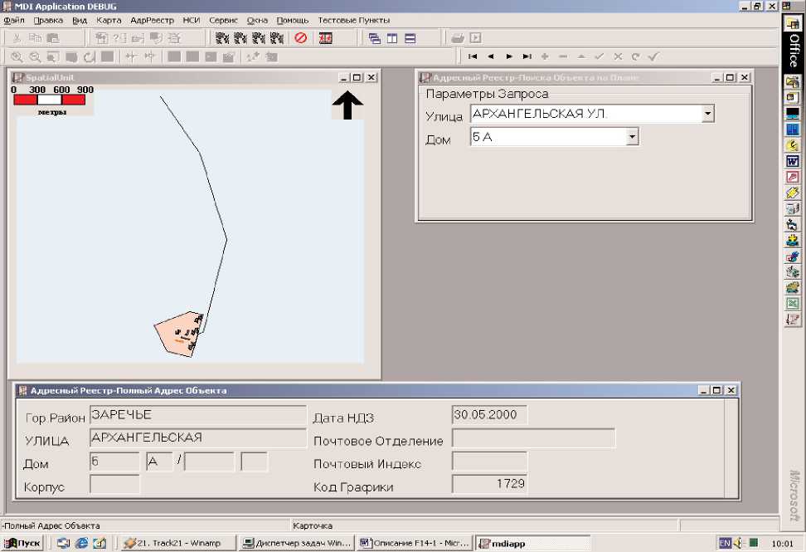
Task: Maximize the Полный Адрес Объекта window
Action: (x=717, y=390)
